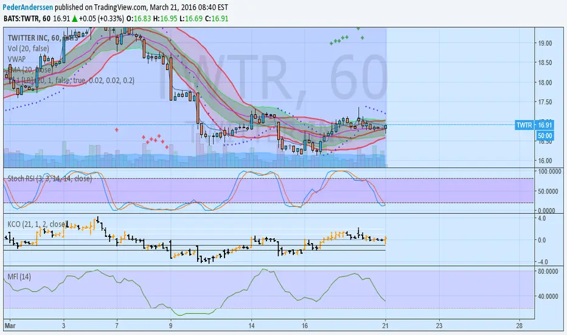Click the 100.0000 Stoch RSI axis value
The image size is (567, 335).
click(x=549, y=171)
